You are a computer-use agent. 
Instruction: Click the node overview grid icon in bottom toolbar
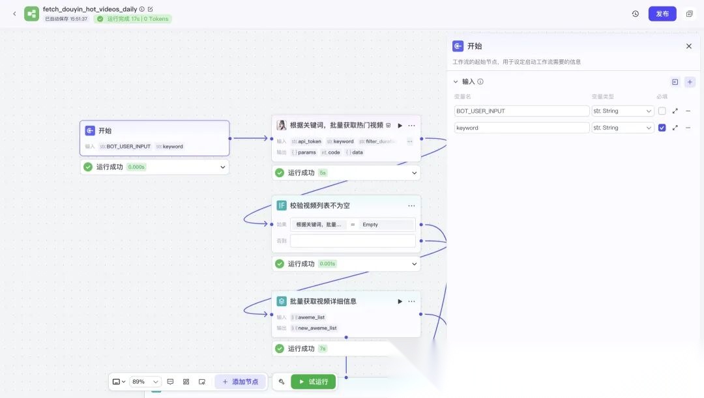[185, 381]
